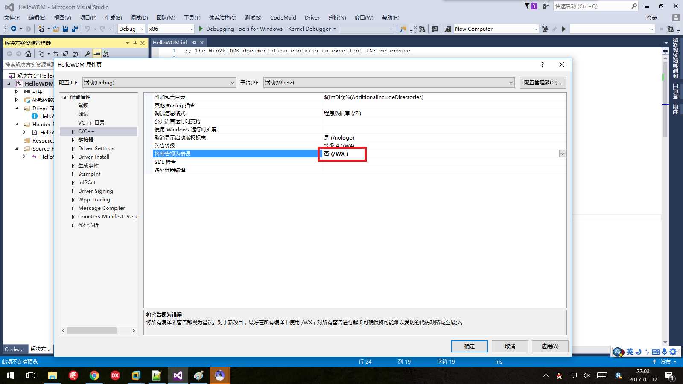Click the property tree horizontal scrollbar thumb

click(92, 330)
